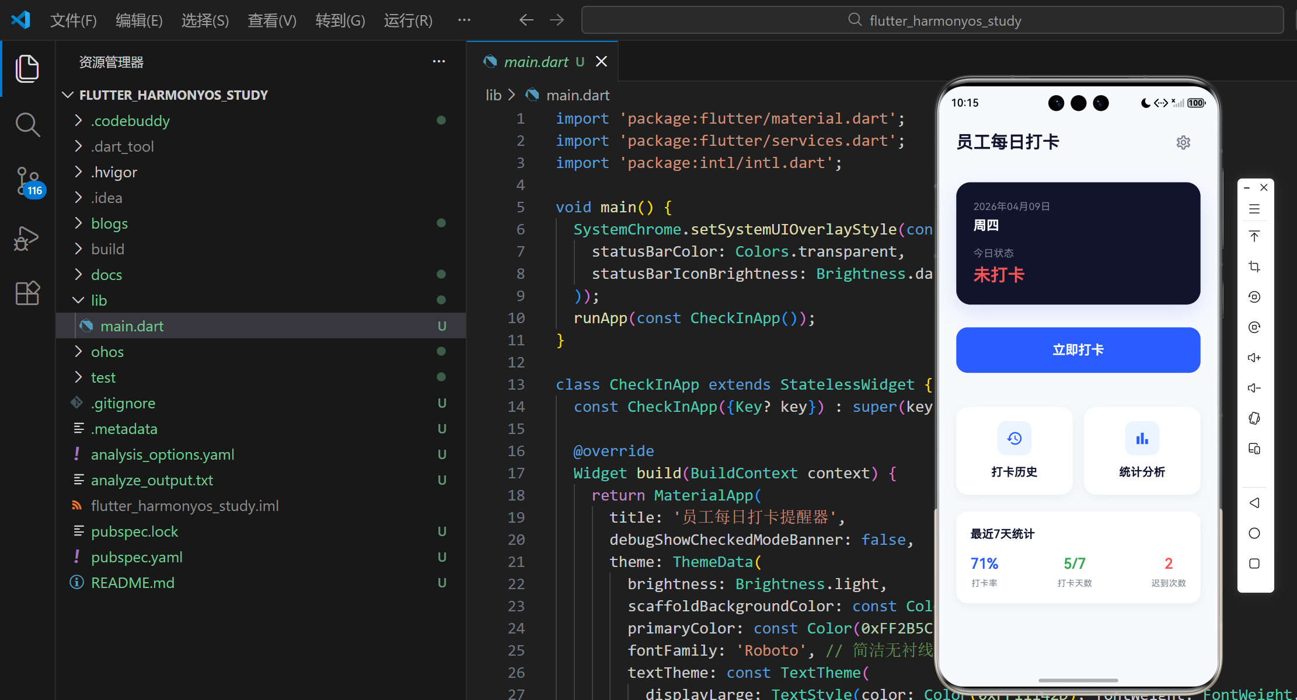Rotate the emulator screen clockwise

coord(1254,327)
